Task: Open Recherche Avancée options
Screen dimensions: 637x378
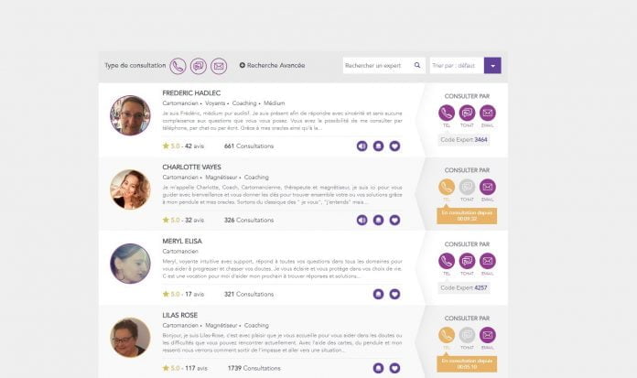Action: click(x=272, y=65)
